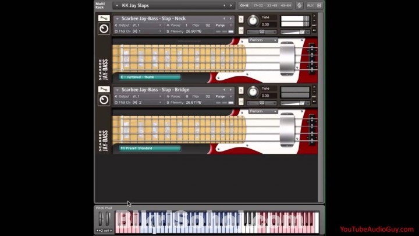
Task: Click the Mod wheel
Action: tap(108, 219)
